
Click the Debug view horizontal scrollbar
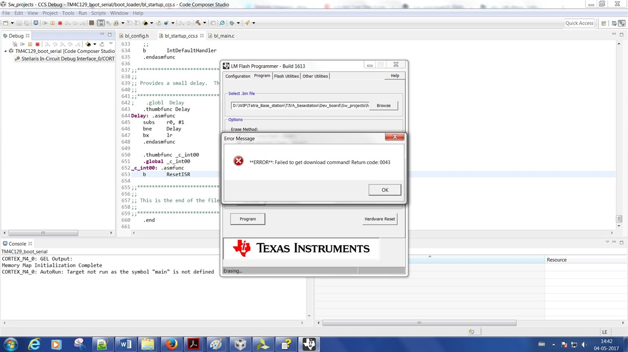[x=43, y=233]
